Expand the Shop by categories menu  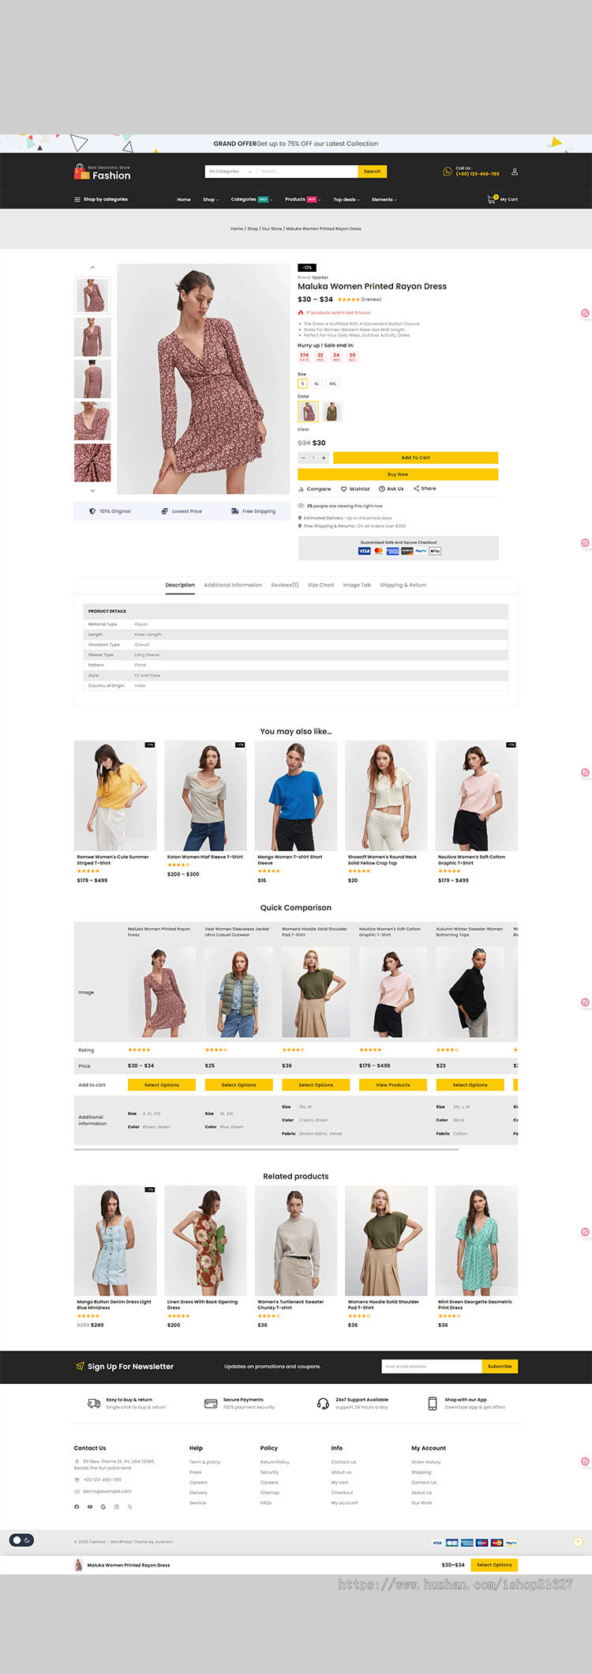click(x=101, y=199)
